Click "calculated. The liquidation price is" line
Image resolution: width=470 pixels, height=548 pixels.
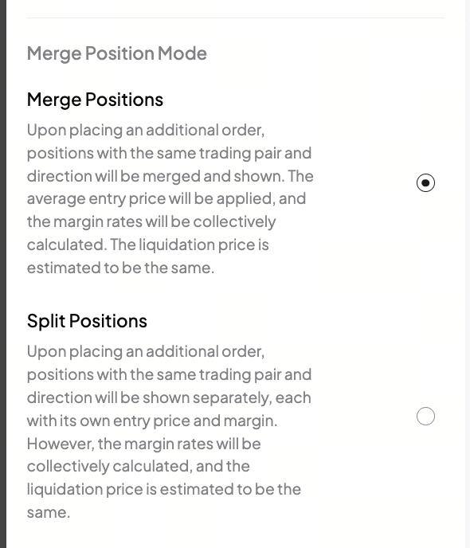pos(148,245)
